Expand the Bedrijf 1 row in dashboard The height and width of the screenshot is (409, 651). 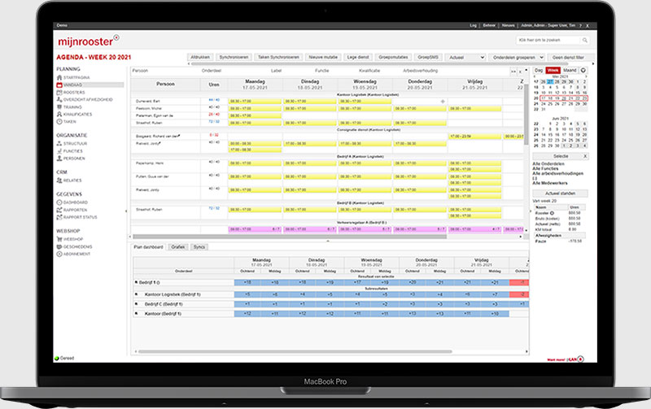coord(134,282)
